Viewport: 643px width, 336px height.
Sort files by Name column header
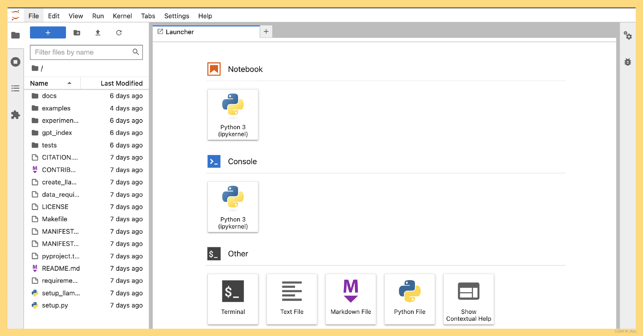[x=52, y=83]
